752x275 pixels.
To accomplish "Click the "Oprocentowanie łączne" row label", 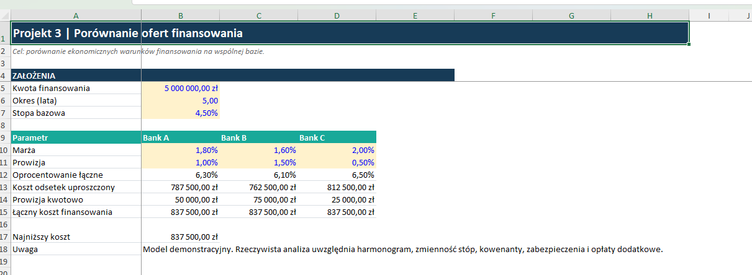I will [76, 175].
